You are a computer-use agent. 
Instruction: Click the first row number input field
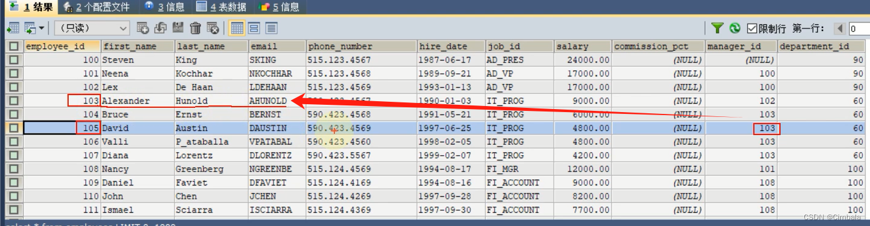(x=859, y=28)
